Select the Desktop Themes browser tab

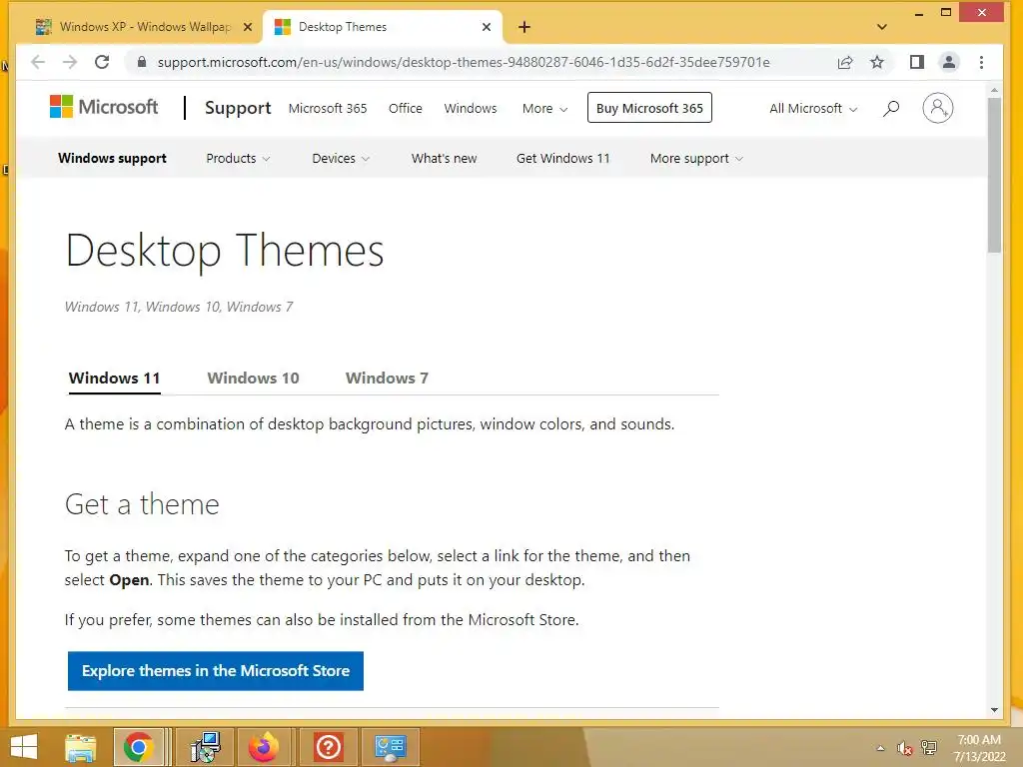point(382,27)
